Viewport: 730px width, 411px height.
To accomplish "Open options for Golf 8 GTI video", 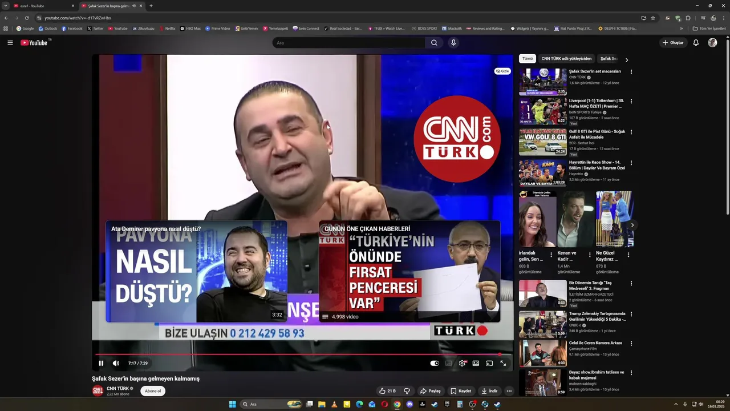I will [631, 132].
